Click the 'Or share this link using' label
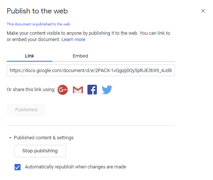 coord(31,90)
